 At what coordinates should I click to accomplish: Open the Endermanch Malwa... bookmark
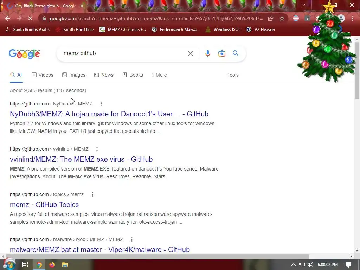tap(176, 30)
